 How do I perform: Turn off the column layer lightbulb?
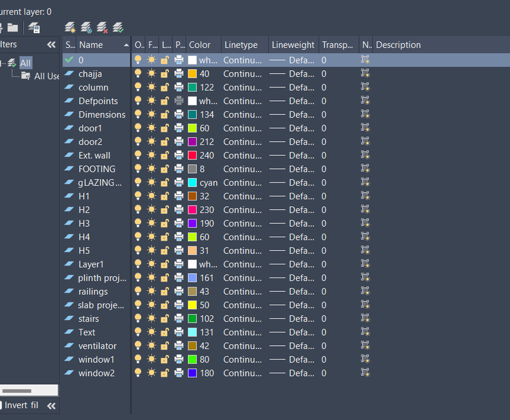[x=138, y=87]
